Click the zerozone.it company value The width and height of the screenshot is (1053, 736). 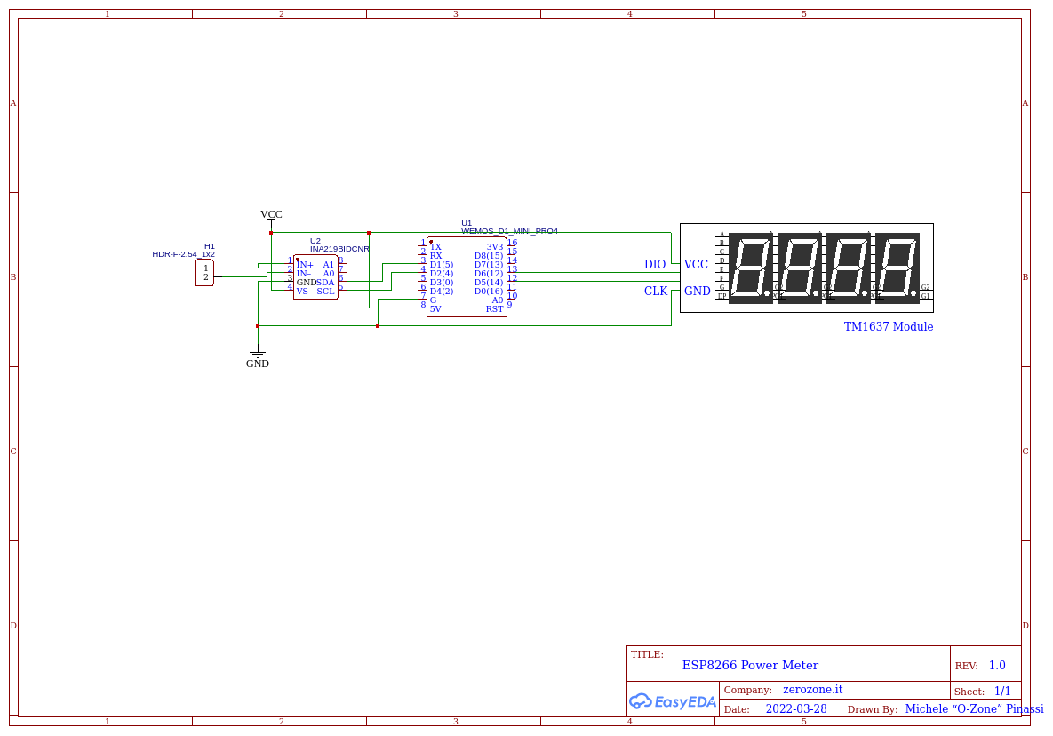[812, 690]
